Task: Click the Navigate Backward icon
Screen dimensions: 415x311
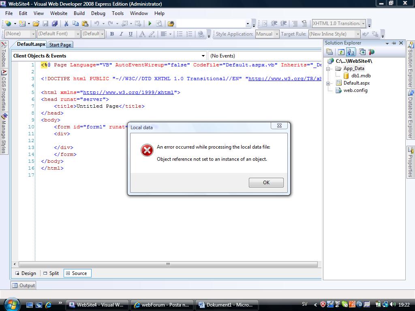Action: (124, 23)
